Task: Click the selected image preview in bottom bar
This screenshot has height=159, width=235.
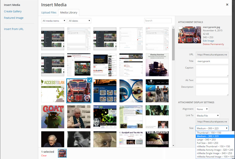Action: tap(62, 153)
